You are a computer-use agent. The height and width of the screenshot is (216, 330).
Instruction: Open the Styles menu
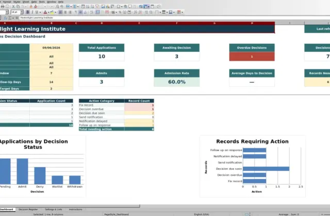[x=17, y=2]
